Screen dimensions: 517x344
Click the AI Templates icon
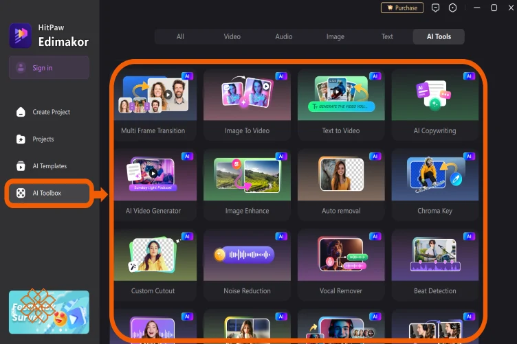21,166
